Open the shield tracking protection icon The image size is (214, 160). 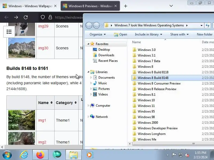click(x=43, y=17)
